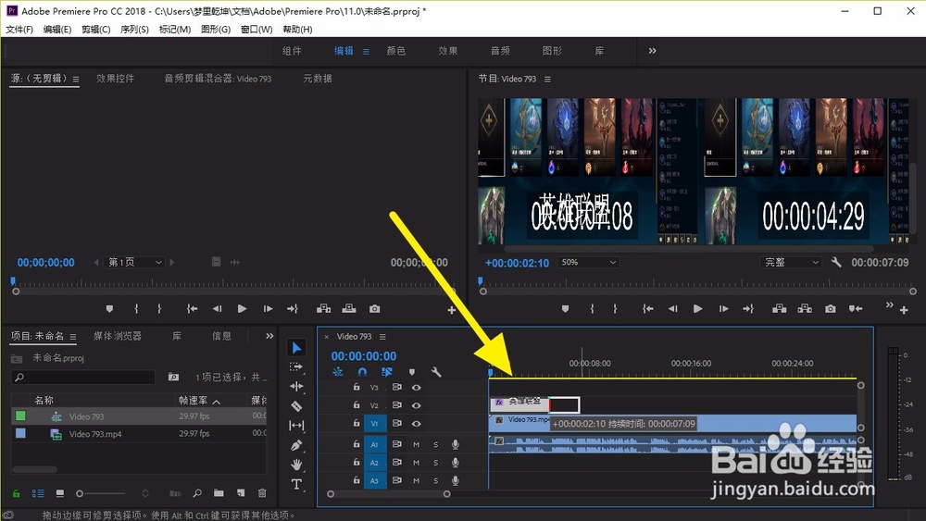Play the Program monitor sequence
Viewport: 926px width, 521px height.
[x=697, y=308]
